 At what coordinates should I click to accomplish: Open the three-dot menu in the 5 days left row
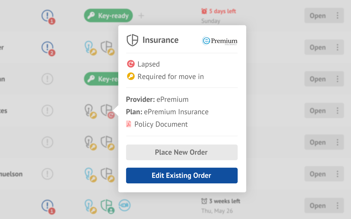click(338, 16)
